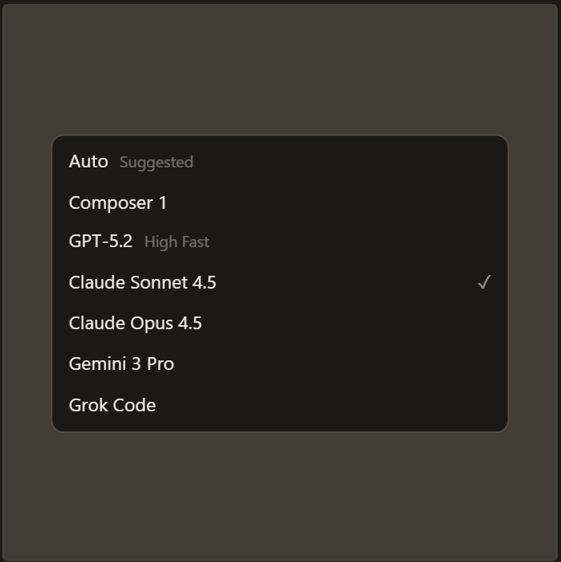Click the empty area below the model list
Viewport: 561px width, 562px height.
(x=279, y=494)
